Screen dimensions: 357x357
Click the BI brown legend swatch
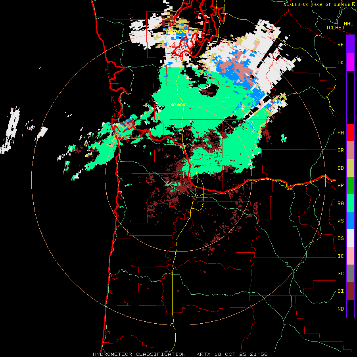click(x=350, y=291)
